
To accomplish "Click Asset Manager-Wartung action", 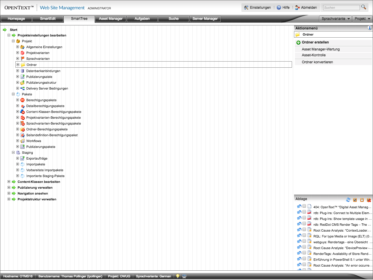I will tap(321, 49).
